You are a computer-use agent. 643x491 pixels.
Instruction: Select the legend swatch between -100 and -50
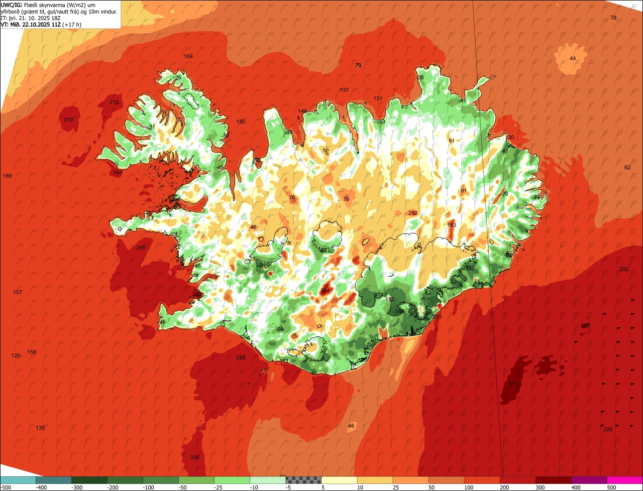pyautogui.click(x=161, y=480)
